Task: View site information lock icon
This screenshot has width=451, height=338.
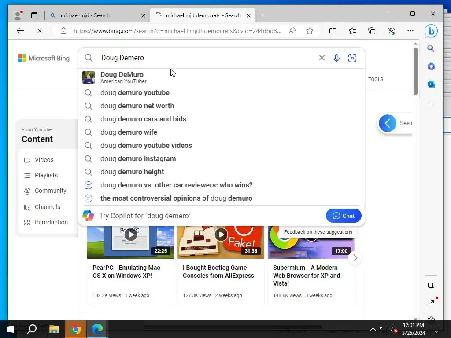Action: (63, 31)
